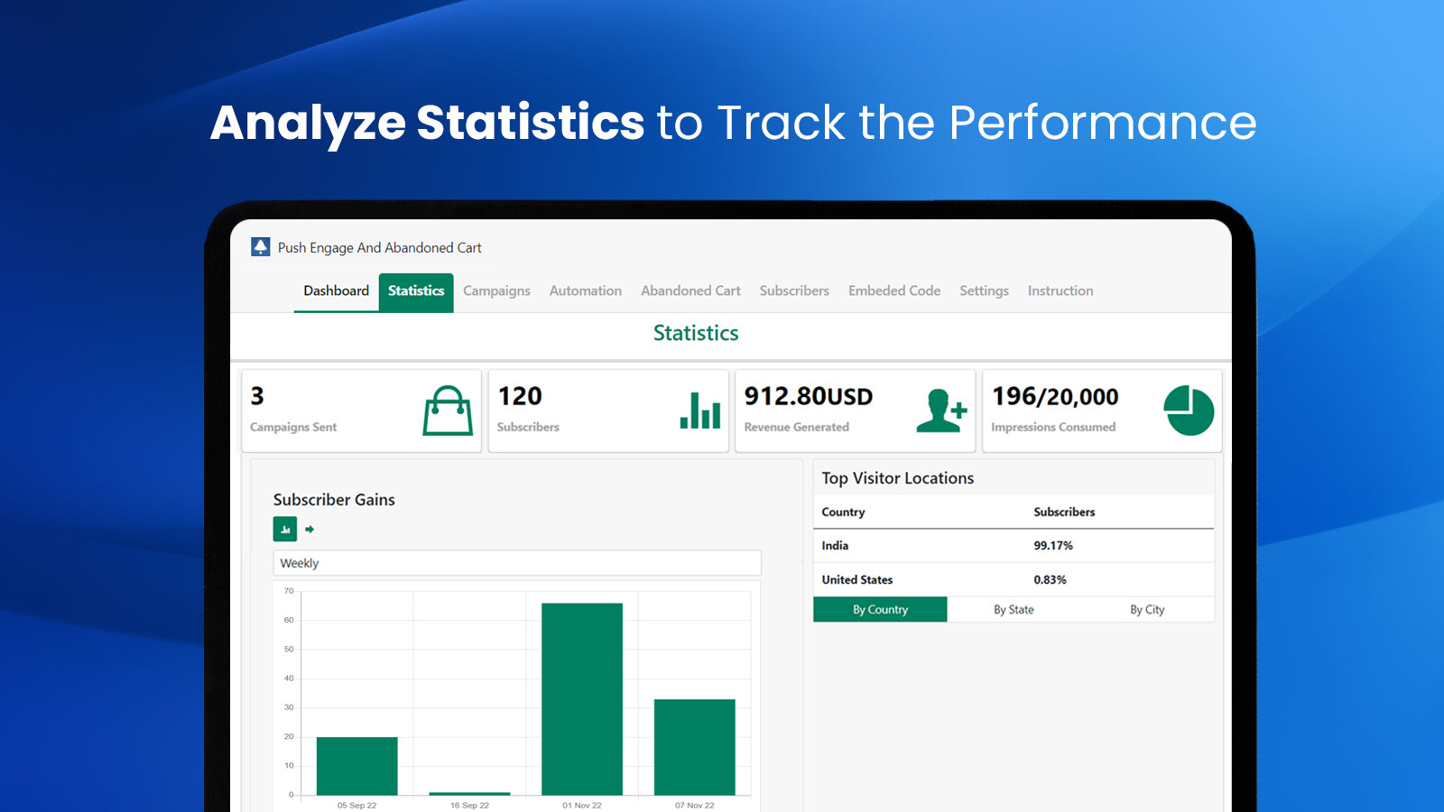Screen dimensions: 1444x812
Task: Click the Revenue Generated label
Action: click(x=796, y=427)
